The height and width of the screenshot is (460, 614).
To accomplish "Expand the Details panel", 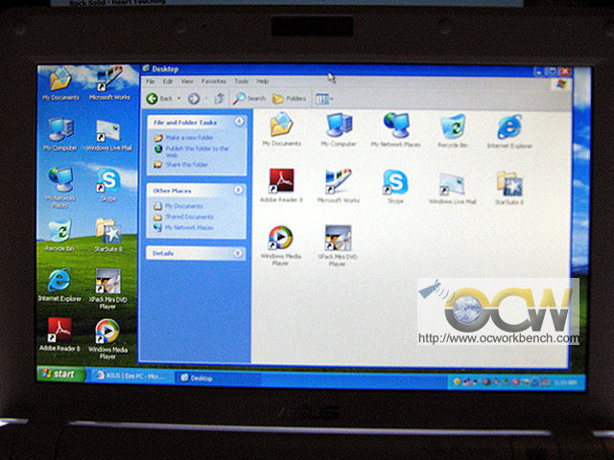I will (x=238, y=253).
